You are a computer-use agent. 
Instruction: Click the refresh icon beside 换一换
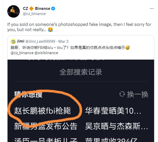pyautogui.click(x=122, y=94)
